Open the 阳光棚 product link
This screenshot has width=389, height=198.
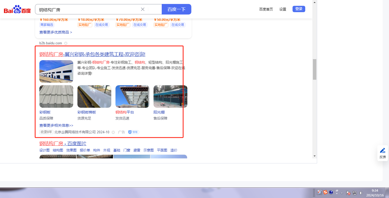coord(159,112)
